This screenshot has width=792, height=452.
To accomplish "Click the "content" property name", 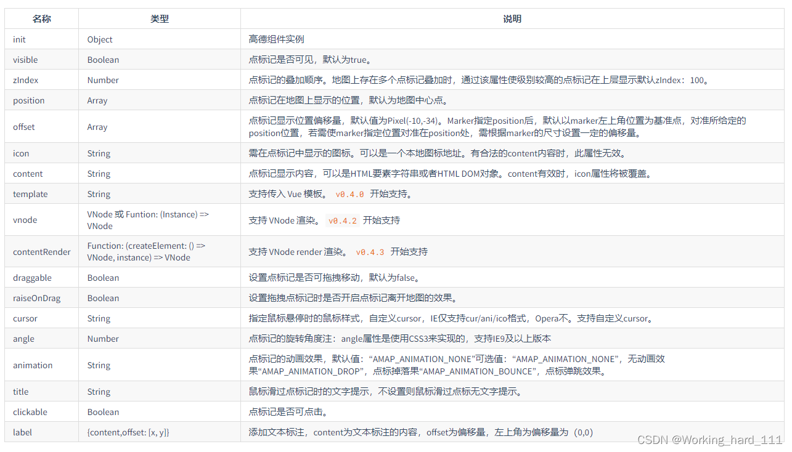I will click(27, 173).
